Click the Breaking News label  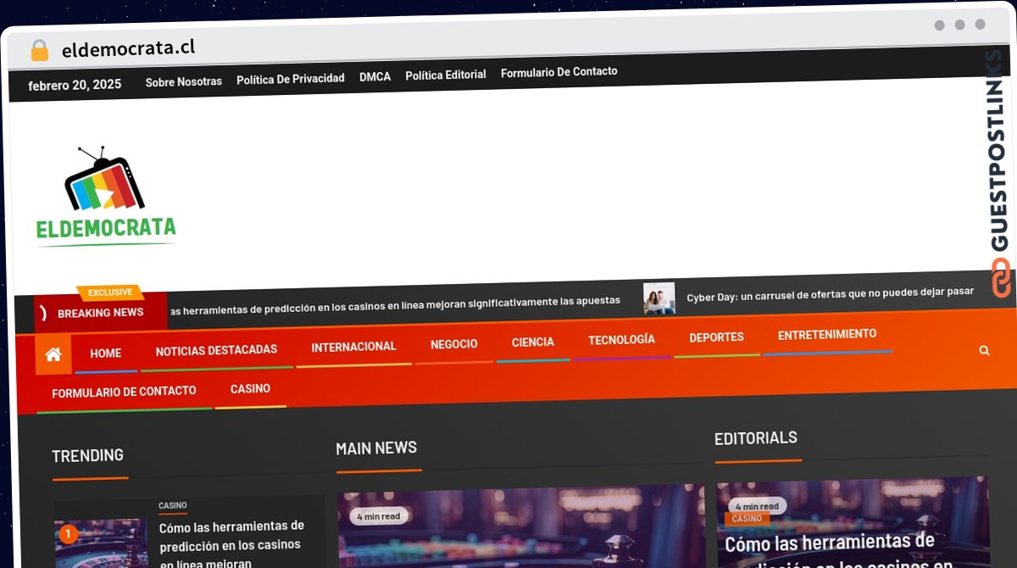(100, 313)
